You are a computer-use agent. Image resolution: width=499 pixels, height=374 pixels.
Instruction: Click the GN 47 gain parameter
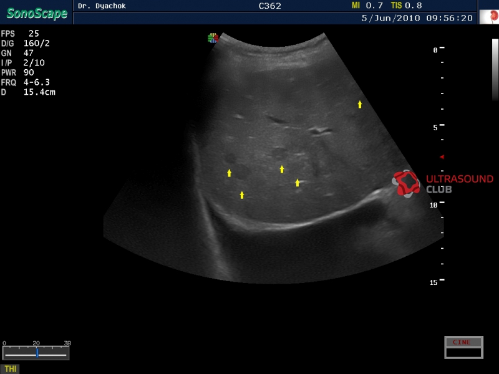17,53
